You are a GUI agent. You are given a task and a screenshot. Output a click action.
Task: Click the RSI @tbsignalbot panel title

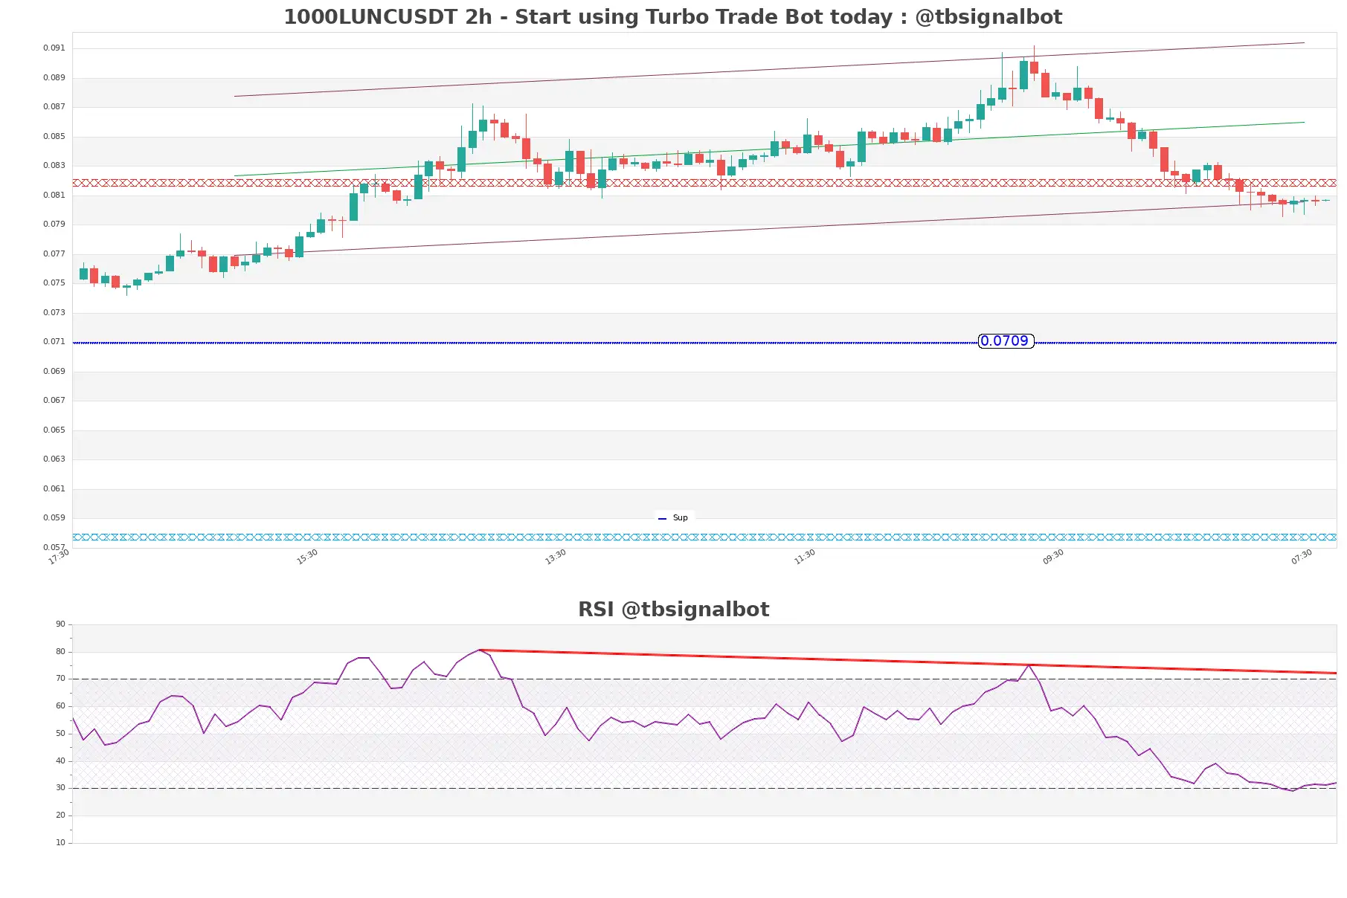tap(673, 610)
